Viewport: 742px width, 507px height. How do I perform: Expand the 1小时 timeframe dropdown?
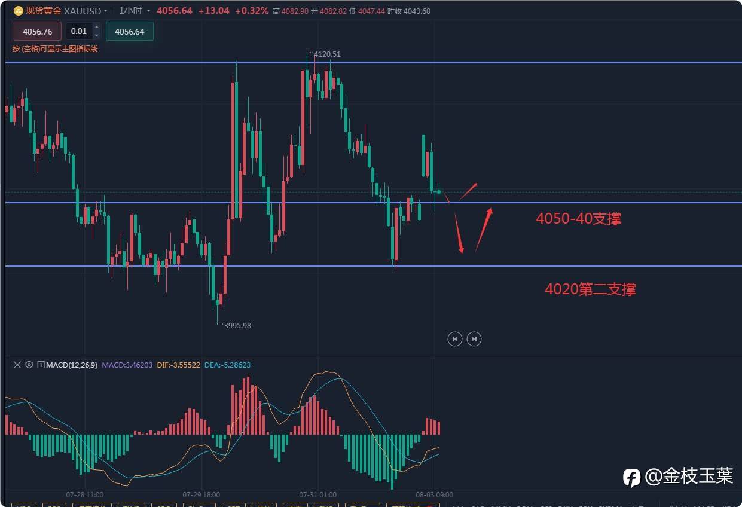[148, 11]
